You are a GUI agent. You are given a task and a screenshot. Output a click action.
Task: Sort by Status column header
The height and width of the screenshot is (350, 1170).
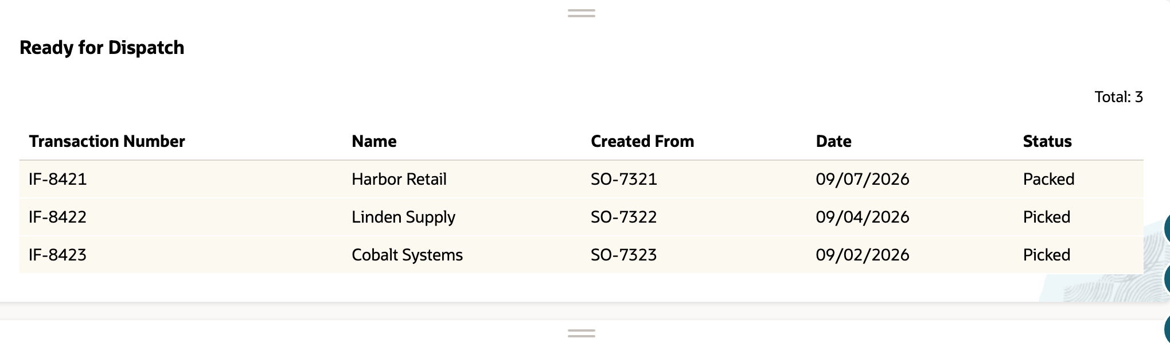pos(1047,141)
